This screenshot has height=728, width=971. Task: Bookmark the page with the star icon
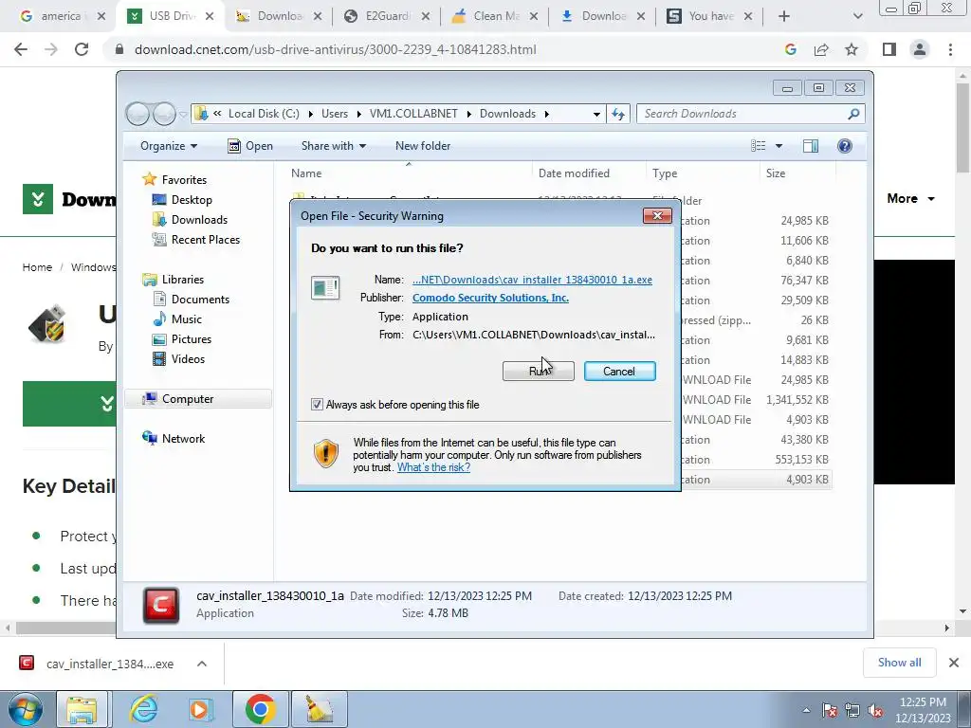[852, 49]
